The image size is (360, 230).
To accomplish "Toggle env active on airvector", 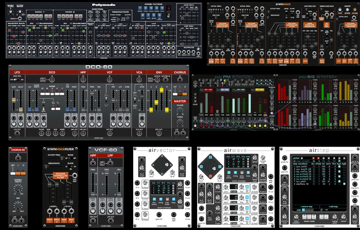I will coord(154,199).
